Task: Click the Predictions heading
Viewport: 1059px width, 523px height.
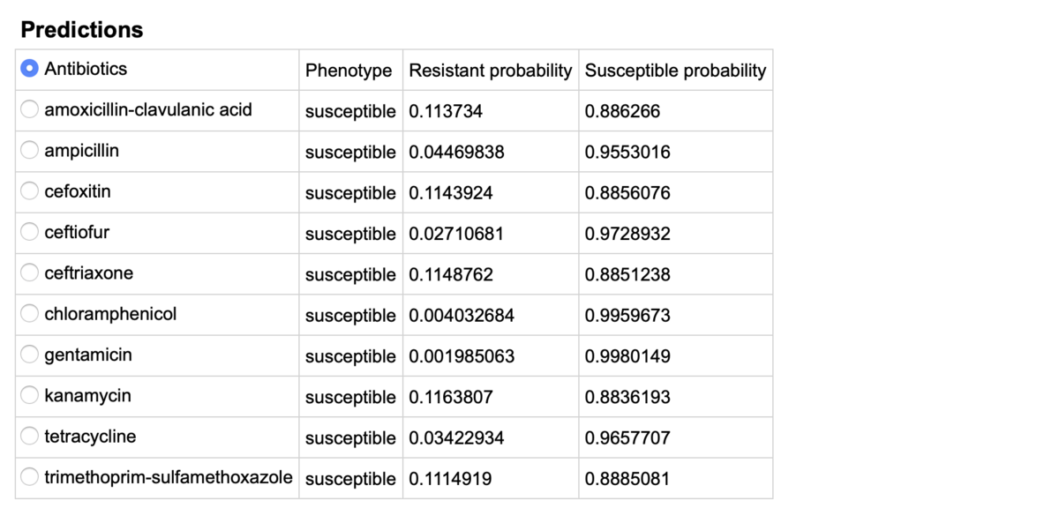Action: coord(81,30)
